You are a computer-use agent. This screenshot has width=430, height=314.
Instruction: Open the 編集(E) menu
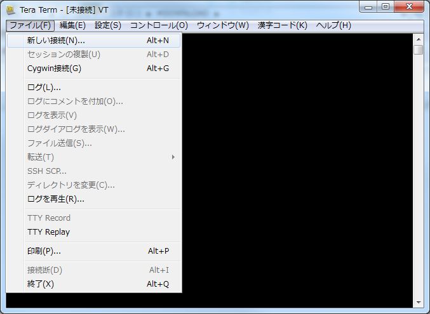[x=72, y=25]
